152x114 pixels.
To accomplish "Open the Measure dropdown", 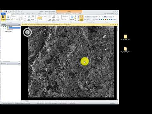I will (15, 20).
